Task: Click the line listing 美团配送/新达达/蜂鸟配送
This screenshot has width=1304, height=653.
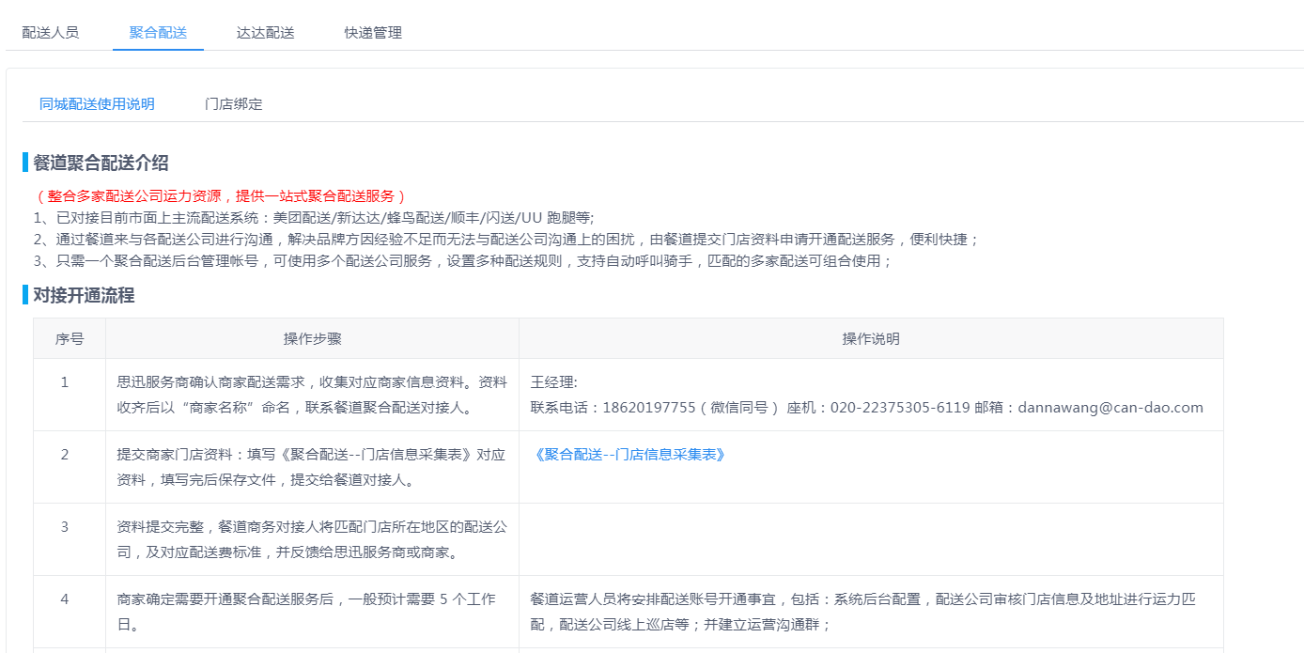Action: pos(314,218)
